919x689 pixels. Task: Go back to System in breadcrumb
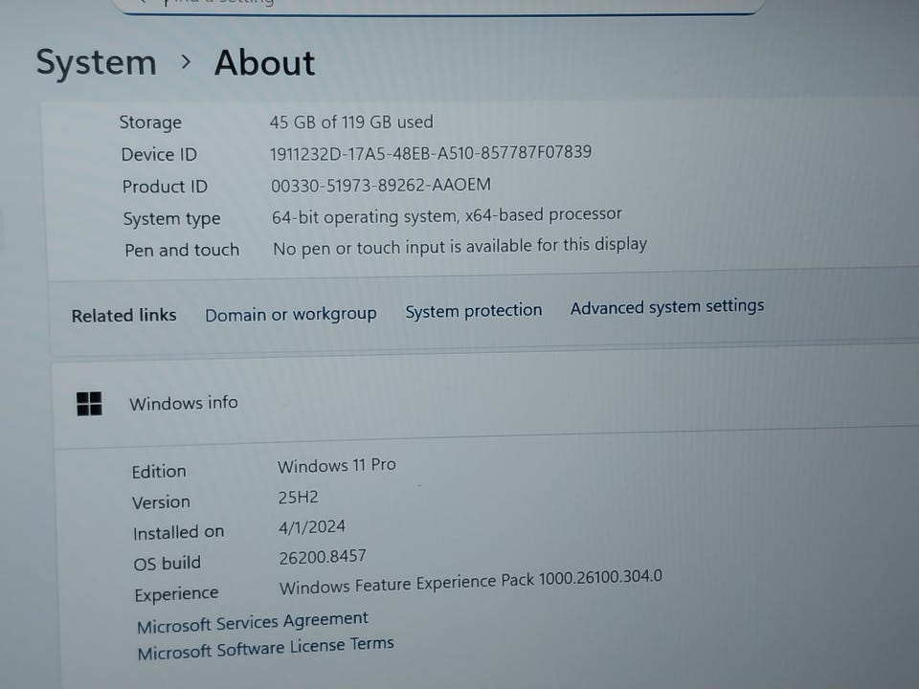tap(97, 63)
